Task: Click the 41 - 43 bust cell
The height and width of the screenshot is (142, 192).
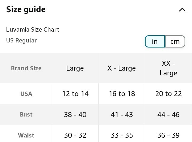Action: point(122,114)
